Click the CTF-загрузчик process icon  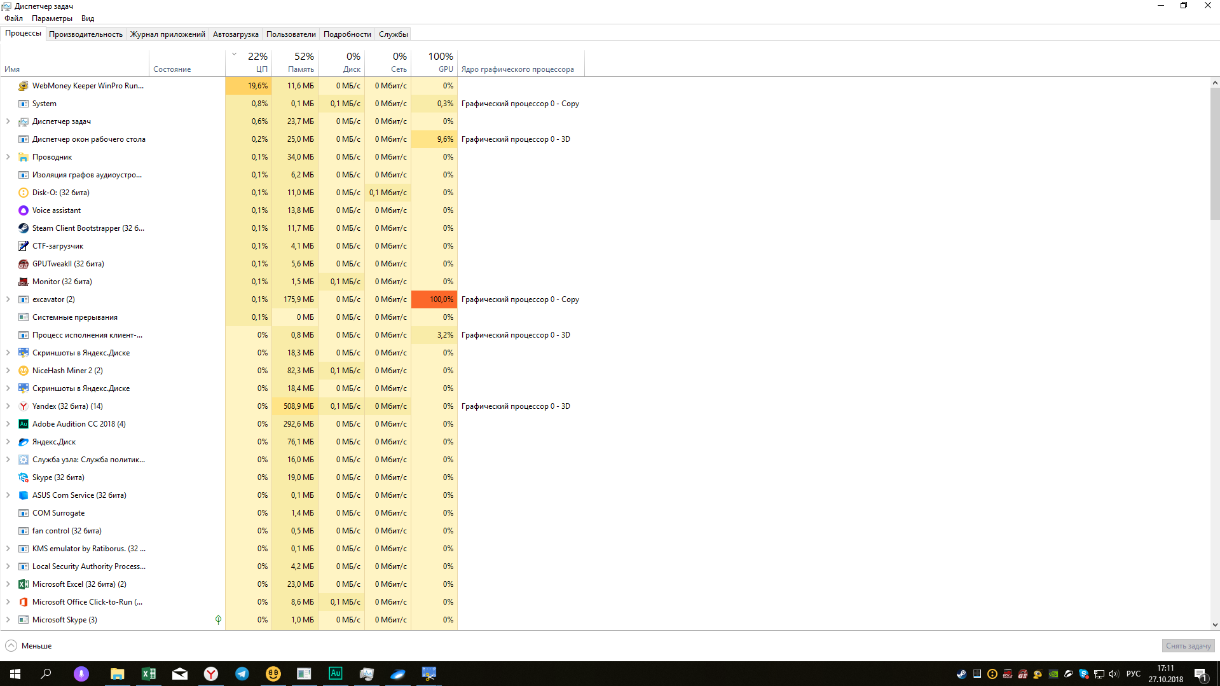(x=24, y=246)
